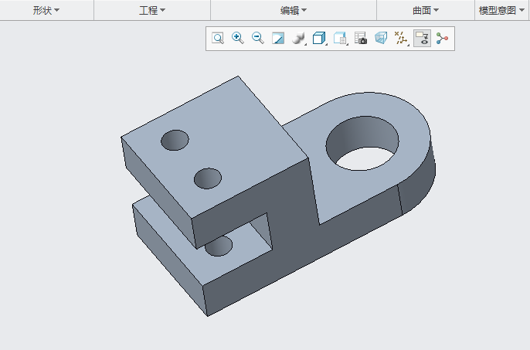
Task: Click the camera icon in the view toolbar
Action: coord(360,39)
